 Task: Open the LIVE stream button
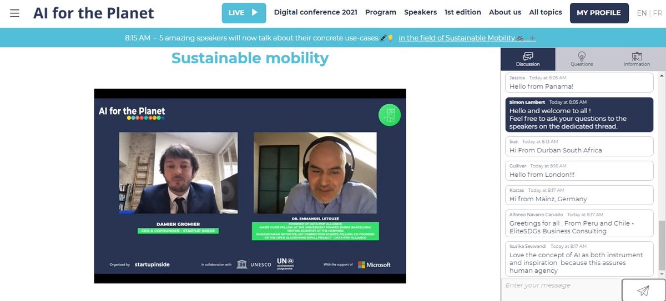243,13
